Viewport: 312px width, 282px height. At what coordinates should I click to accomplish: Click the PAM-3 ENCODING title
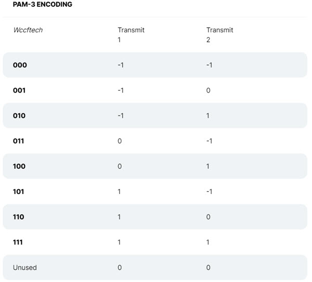click(43, 4)
